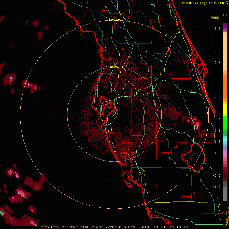The image size is (229, 229).
Task: Pick the pale peach segment of color bar
Action: [x=225, y=52]
